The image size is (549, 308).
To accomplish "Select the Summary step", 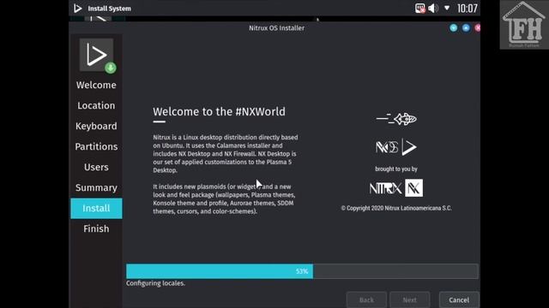I will (96, 188).
